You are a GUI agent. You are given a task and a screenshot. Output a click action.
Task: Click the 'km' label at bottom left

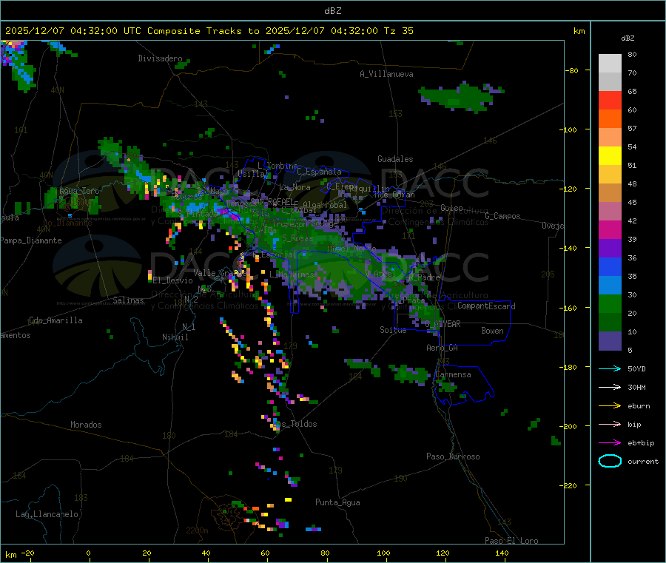(x=10, y=555)
